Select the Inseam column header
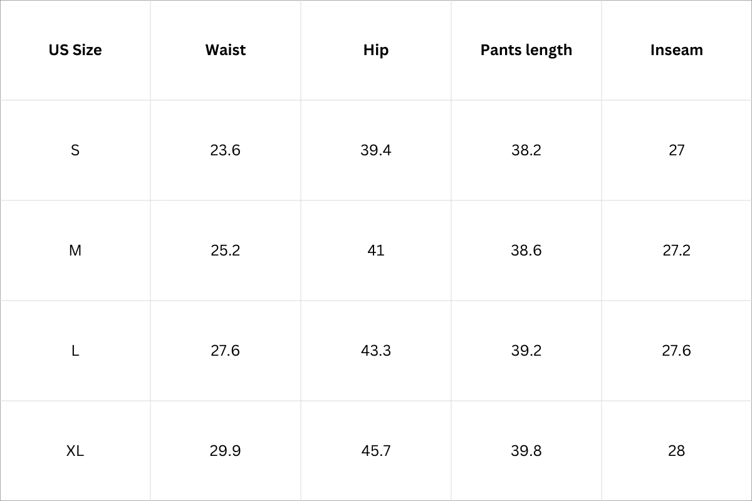This screenshot has width=752, height=501. click(677, 50)
